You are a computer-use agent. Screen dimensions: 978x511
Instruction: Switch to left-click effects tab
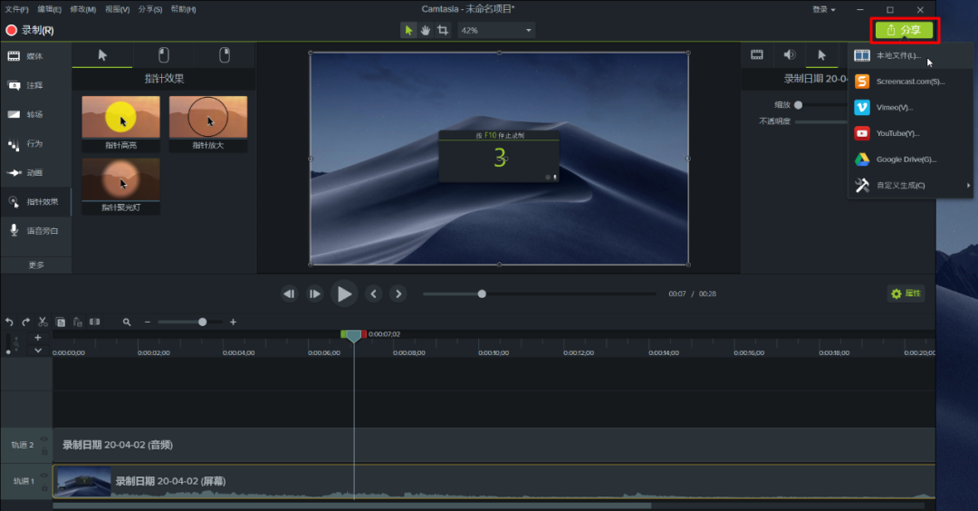pos(163,55)
